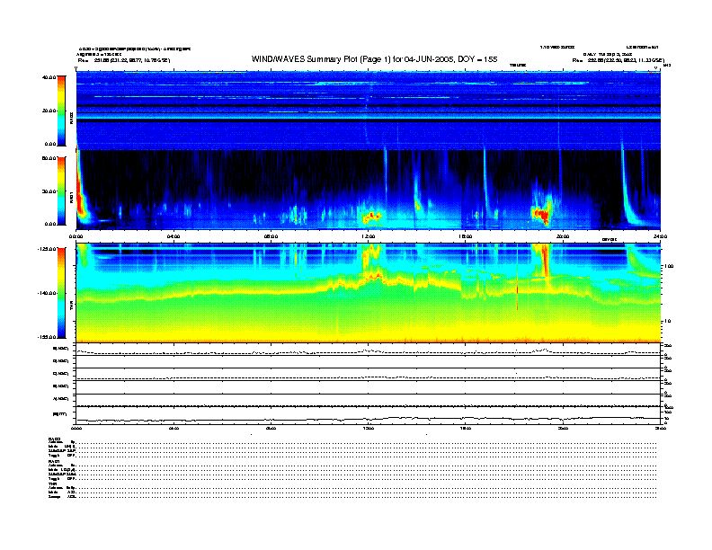Click the 100 frequency label right of TNR panel
The height and width of the screenshot is (550, 712).
click(669, 266)
